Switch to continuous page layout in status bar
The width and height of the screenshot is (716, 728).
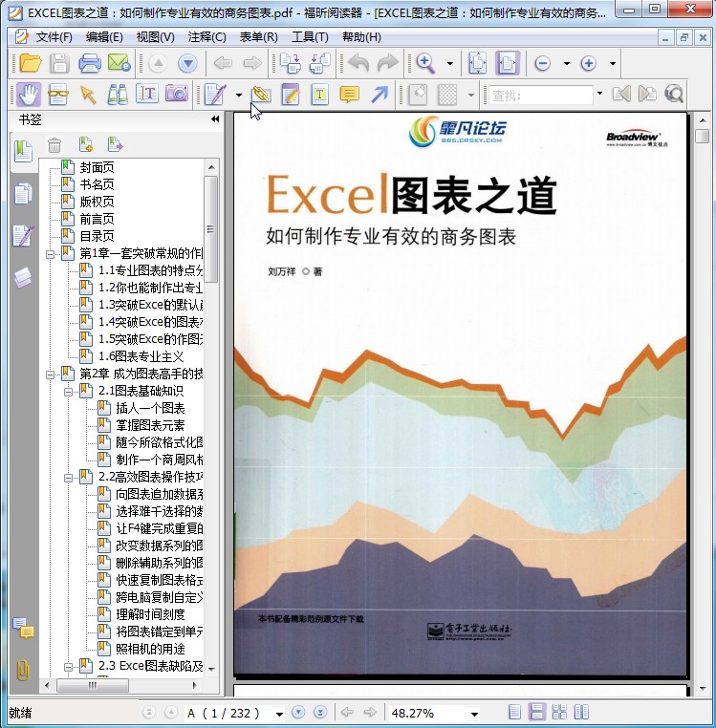(x=536, y=712)
